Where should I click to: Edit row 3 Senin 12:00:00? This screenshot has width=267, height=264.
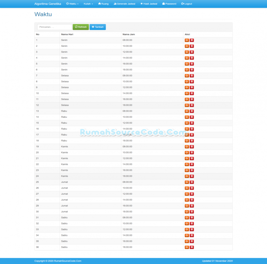click(187, 52)
